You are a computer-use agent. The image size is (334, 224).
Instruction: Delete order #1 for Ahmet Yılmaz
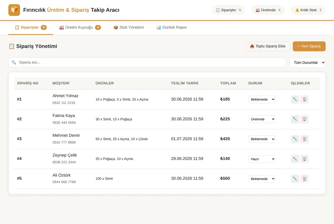coord(304,99)
